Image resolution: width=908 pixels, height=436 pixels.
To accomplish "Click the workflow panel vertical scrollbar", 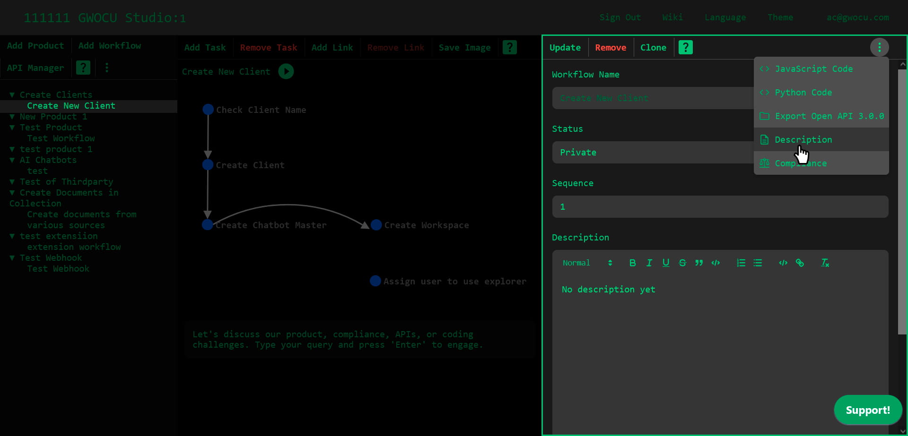I will pos(902,202).
